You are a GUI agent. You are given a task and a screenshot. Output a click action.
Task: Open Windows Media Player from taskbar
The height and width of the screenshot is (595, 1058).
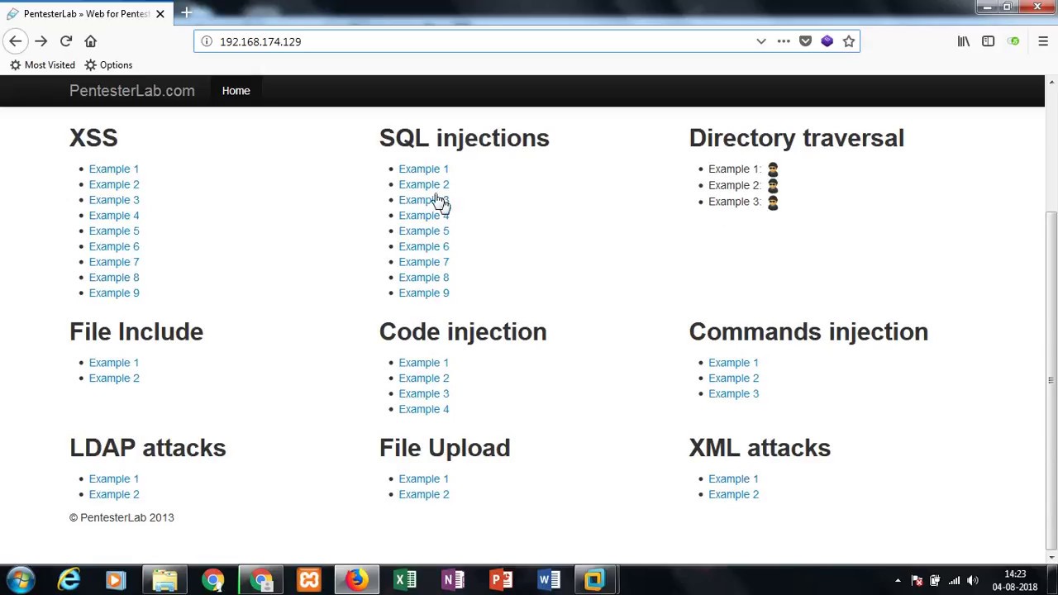tap(116, 580)
